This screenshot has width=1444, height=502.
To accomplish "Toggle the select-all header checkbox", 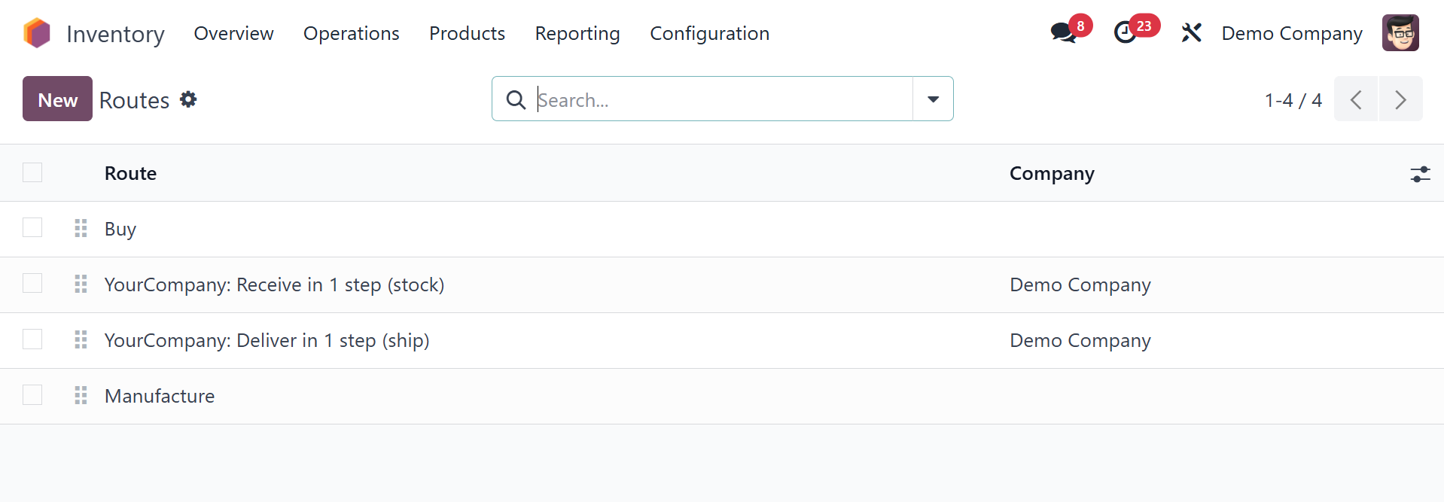I will (32, 172).
